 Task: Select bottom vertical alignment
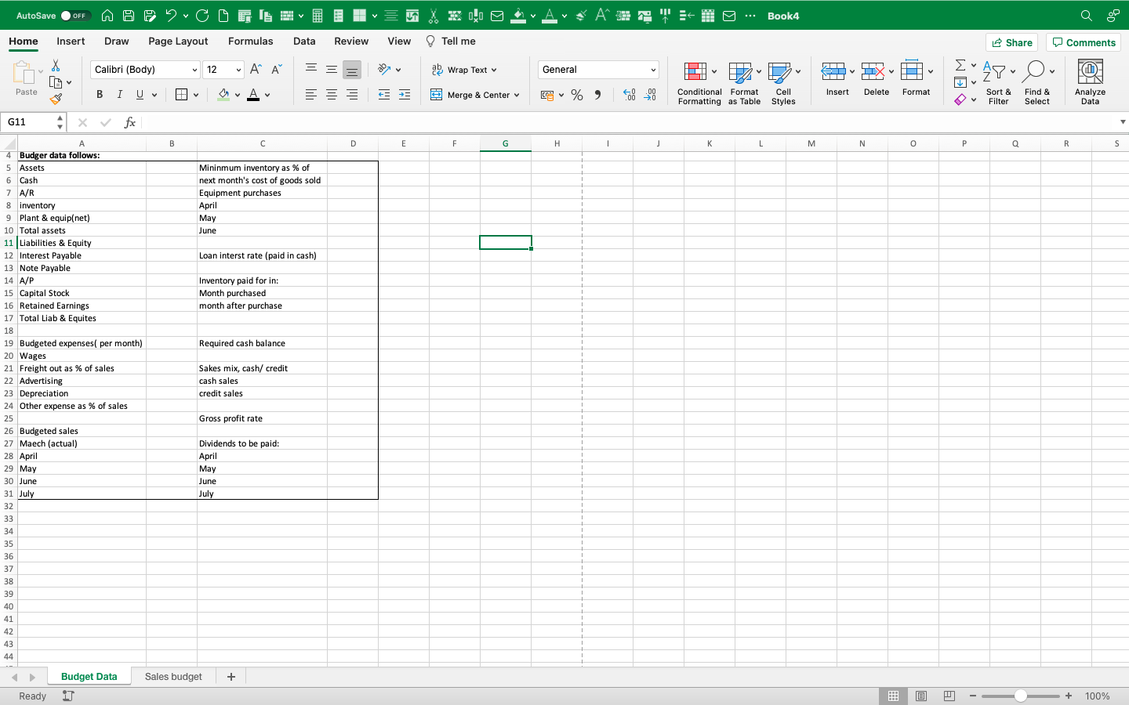pyautogui.click(x=352, y=70)
